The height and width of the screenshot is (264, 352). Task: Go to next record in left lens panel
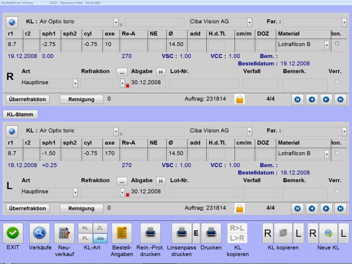point(326,209)
